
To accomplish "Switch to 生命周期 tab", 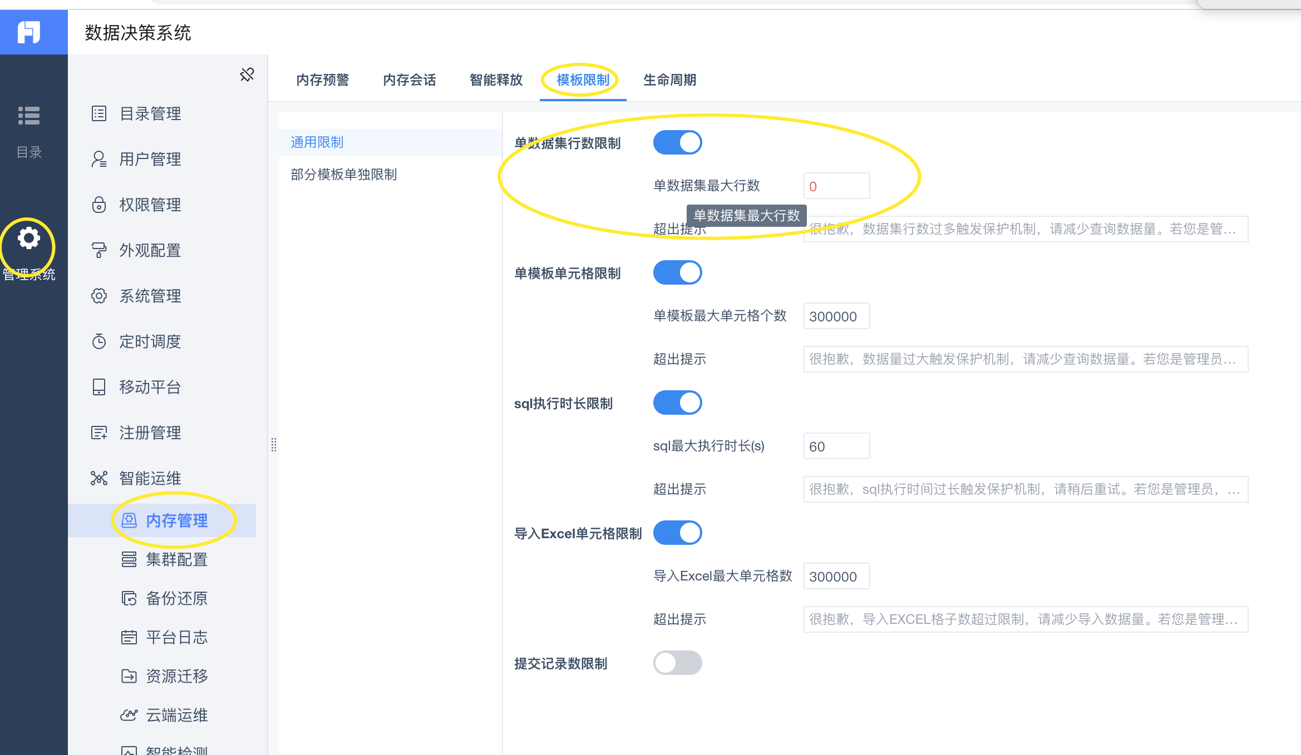I will point(670,80).
